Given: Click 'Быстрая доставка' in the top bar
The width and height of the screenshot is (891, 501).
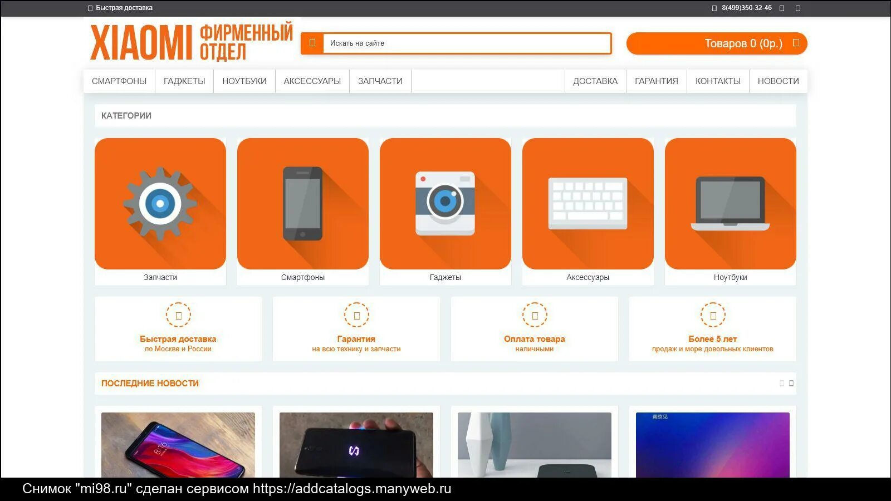Looking at the screenshot, I should 124,8.
